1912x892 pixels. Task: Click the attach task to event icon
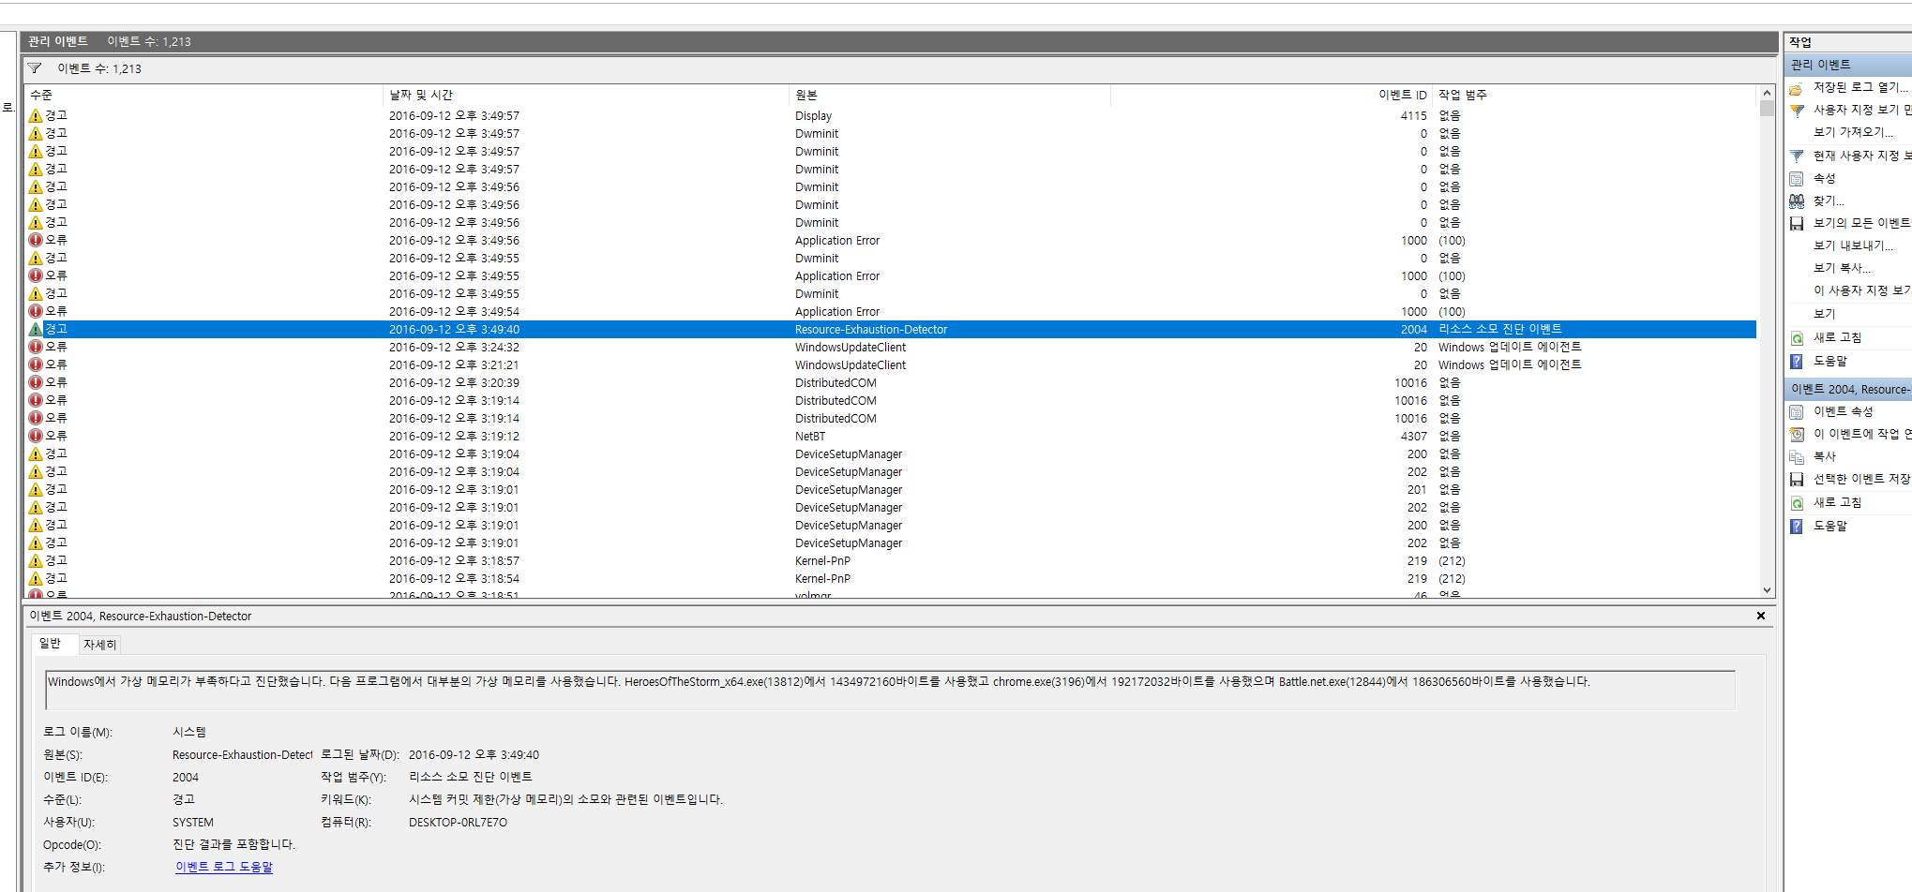click(1797, 434)
